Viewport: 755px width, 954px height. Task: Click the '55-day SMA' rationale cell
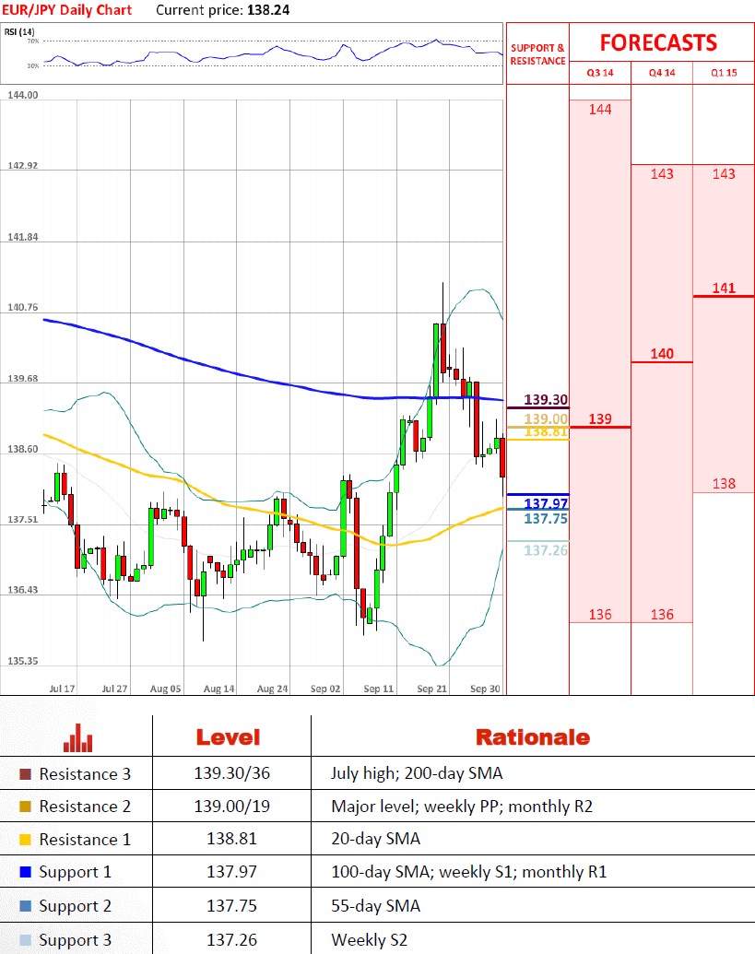[x=375, y=907]
